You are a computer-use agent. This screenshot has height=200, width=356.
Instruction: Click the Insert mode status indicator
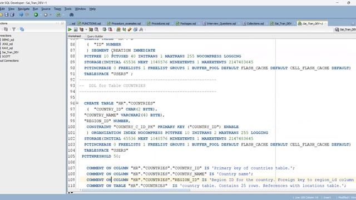point(327,198)
